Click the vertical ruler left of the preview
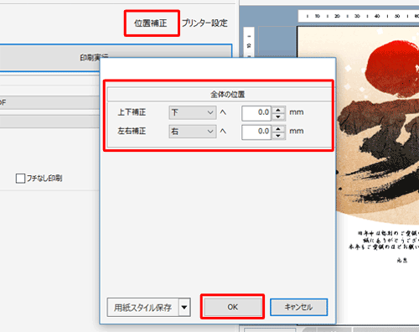419x332 pixels. pos(249,42)
